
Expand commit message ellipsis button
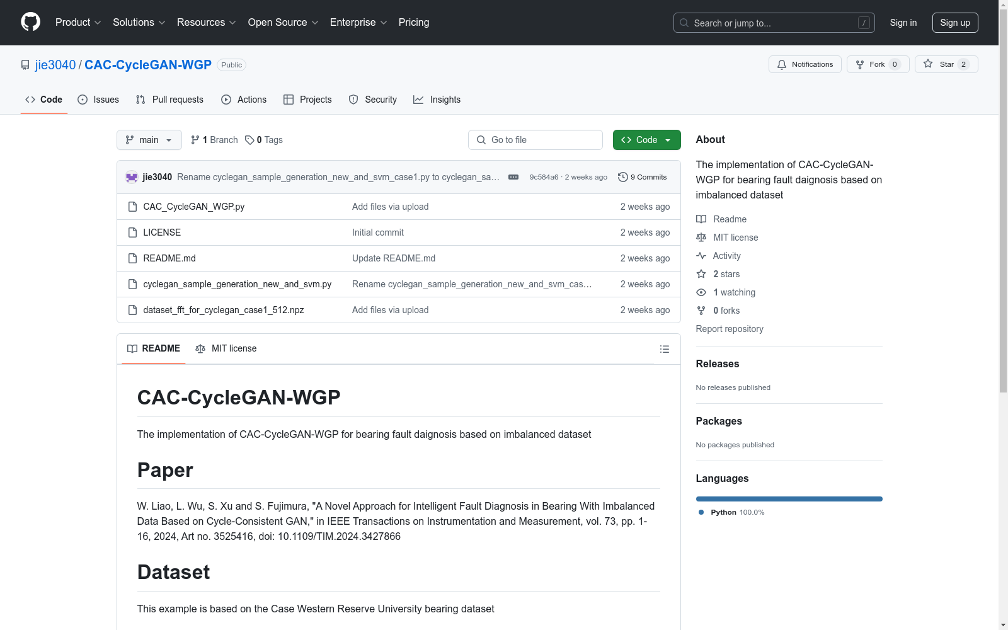click(x=513, y=177)
